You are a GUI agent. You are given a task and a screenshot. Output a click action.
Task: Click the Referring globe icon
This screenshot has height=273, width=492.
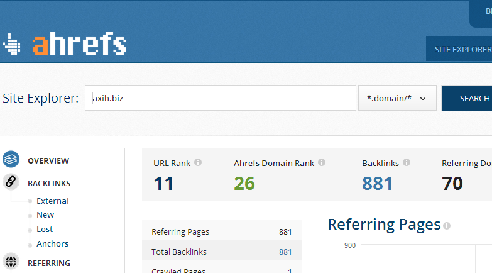point(11,262)
